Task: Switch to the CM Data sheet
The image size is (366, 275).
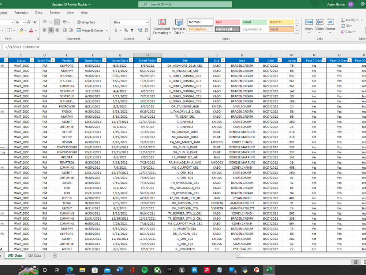Action: point(34,256)
